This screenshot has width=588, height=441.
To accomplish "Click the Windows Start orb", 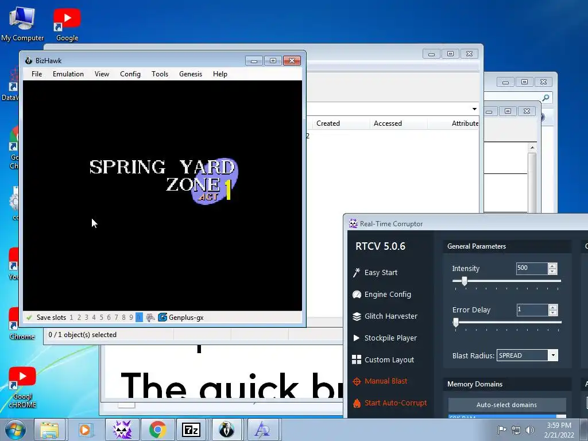I will point(16,430).
